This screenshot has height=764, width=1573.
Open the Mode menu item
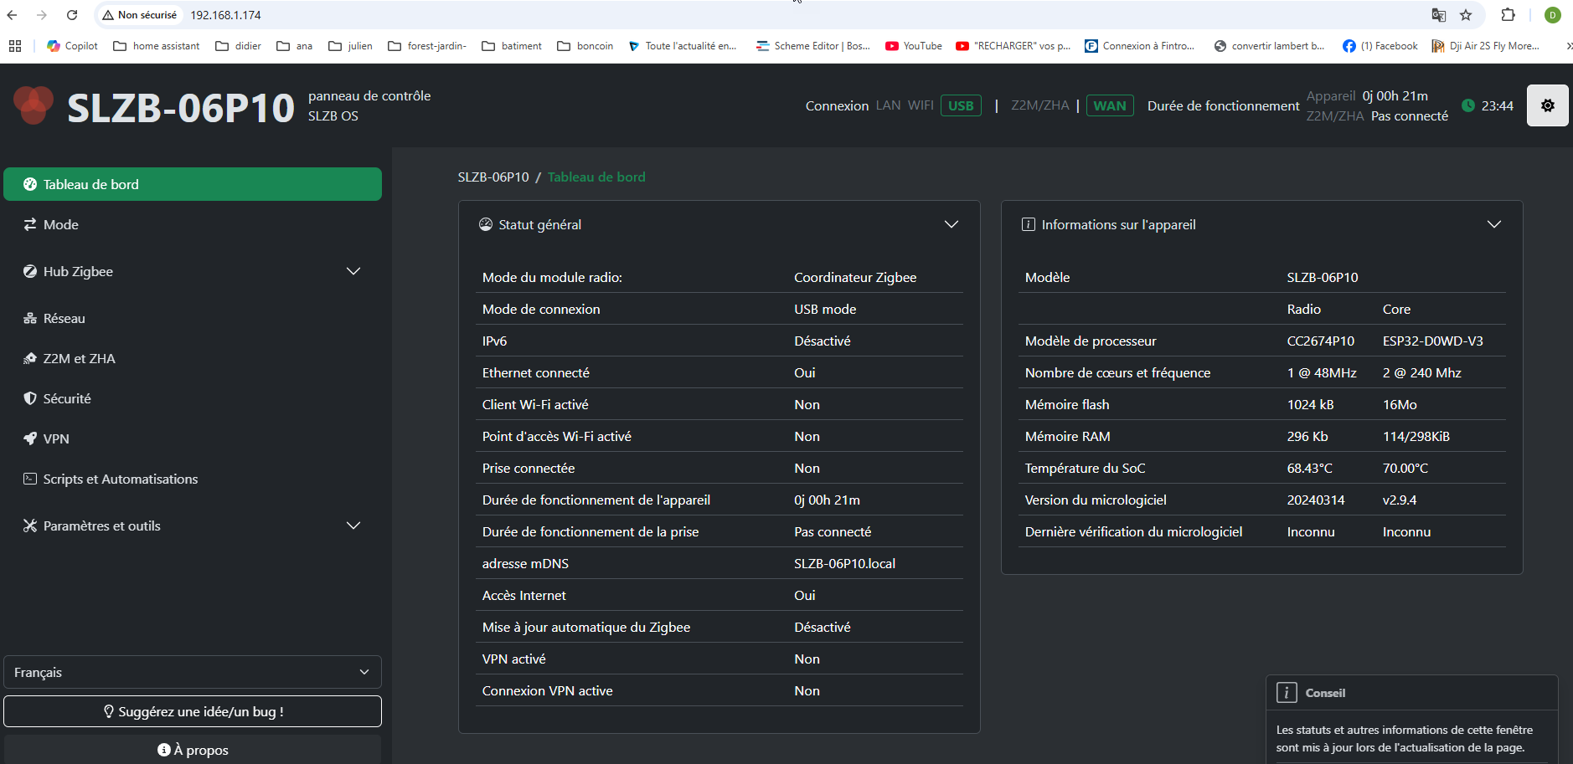[193, 224]
